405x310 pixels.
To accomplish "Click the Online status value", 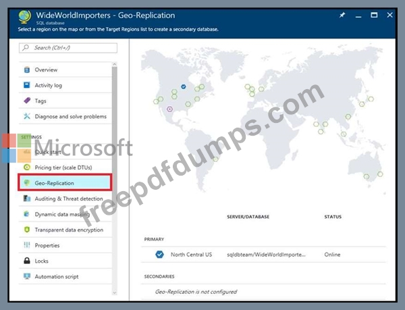I will point(332,255).
